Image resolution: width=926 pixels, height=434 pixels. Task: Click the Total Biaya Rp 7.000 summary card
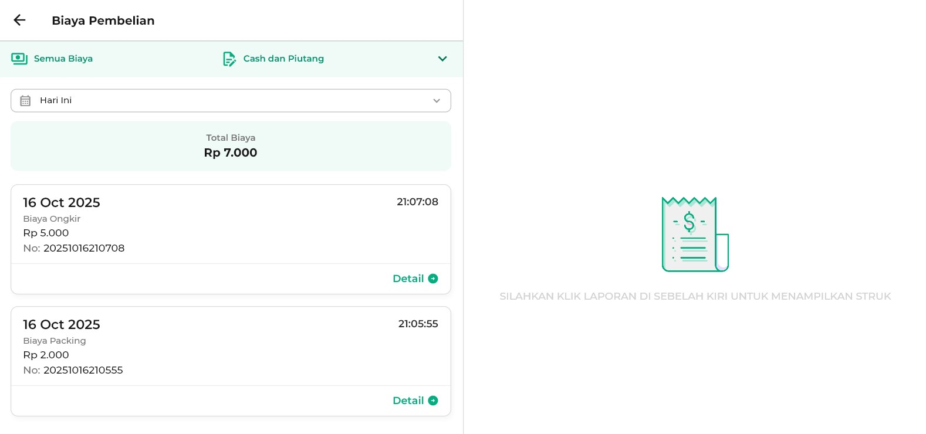[x=231, y=146]
